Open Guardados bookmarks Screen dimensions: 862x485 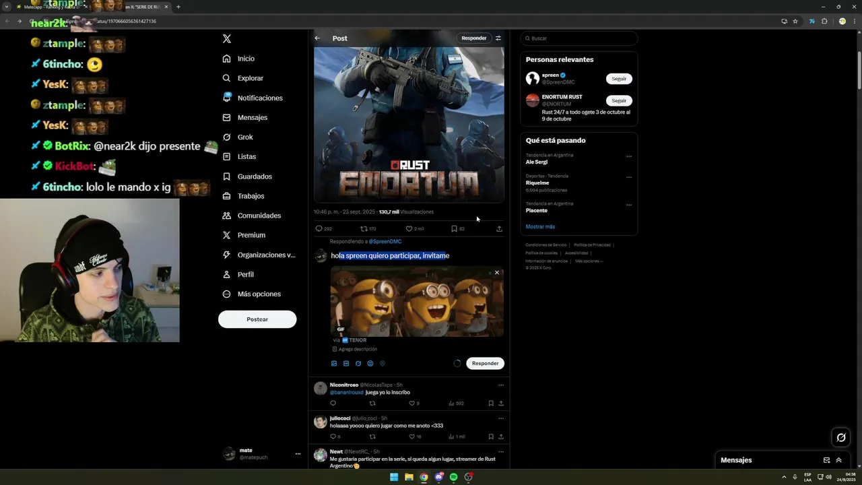coord(247,176)
